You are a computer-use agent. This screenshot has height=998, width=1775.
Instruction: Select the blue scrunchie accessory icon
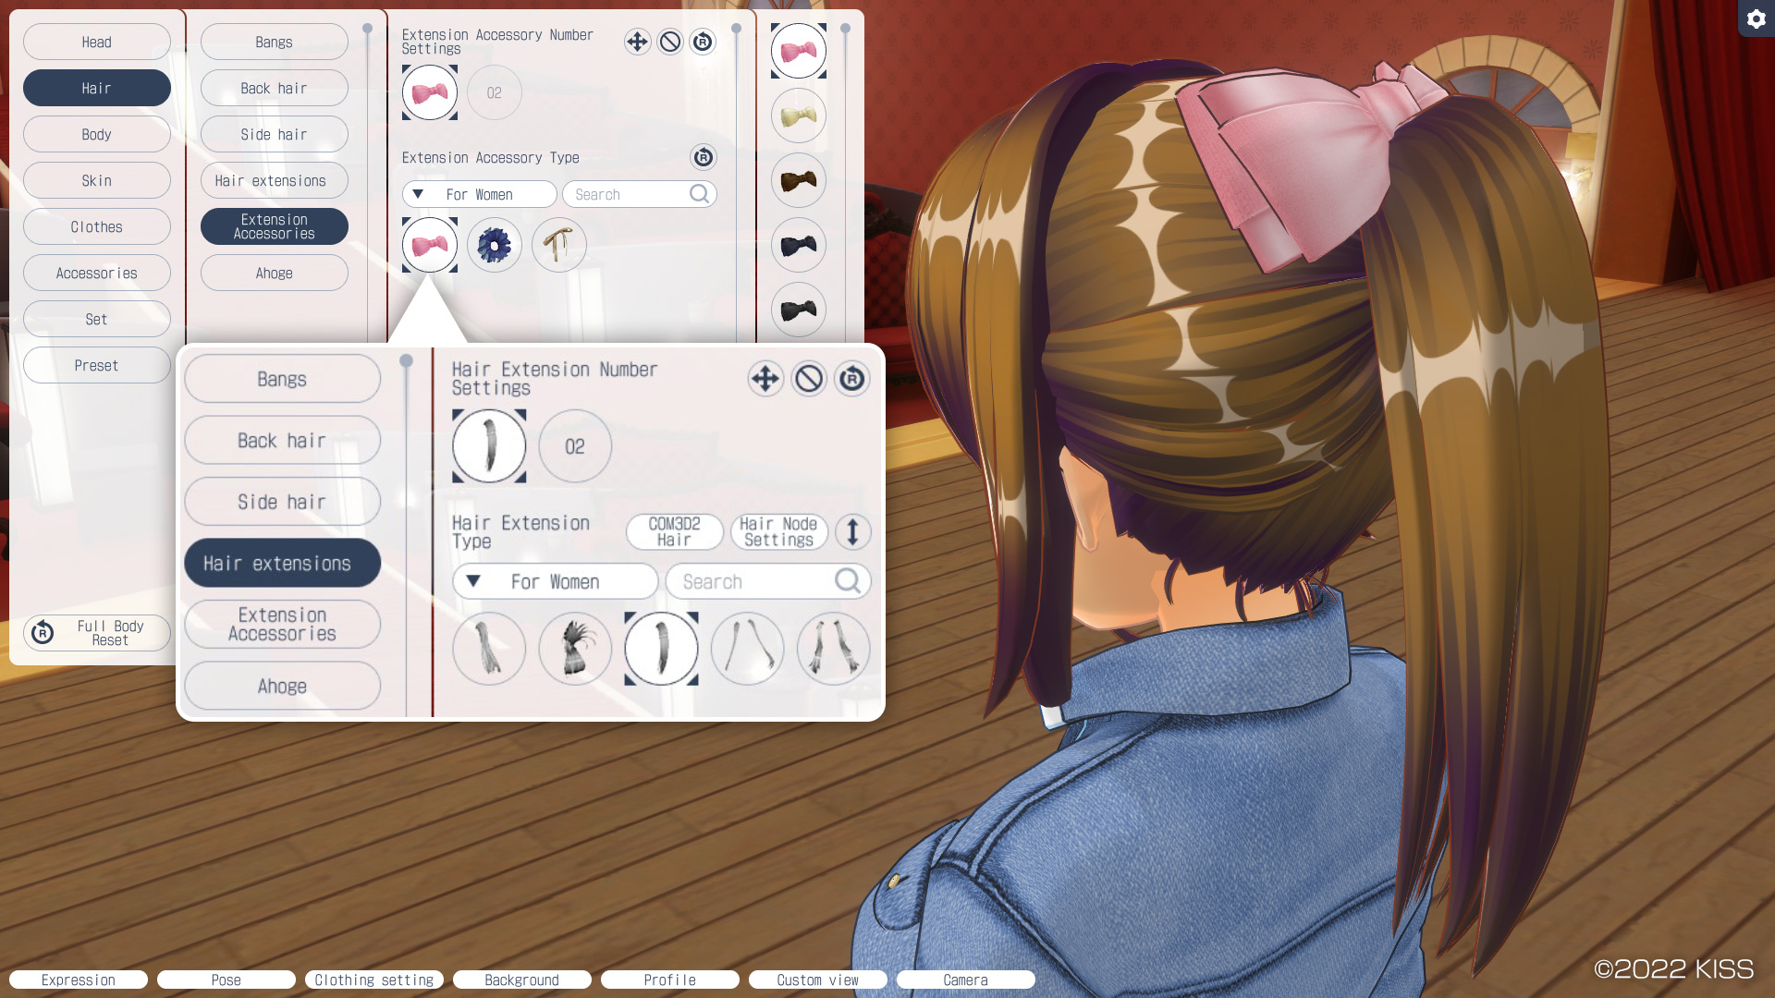point(495,245)
